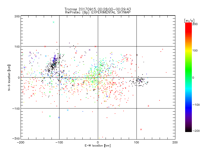This screenshot has height=155, width=206.
Task: Click the E-W axis tick label "0"
Action: pos(98,143)
